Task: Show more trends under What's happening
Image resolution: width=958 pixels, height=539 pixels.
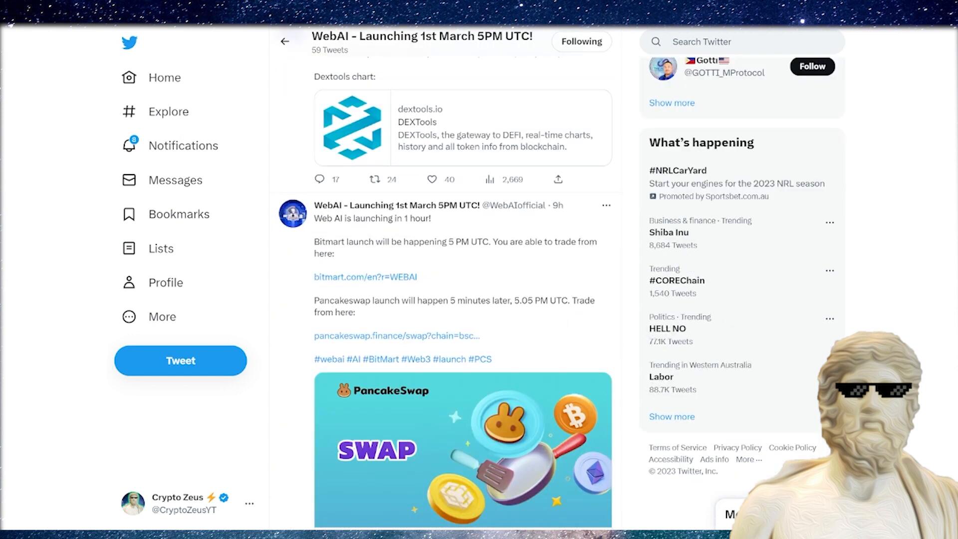Action: 672,417
